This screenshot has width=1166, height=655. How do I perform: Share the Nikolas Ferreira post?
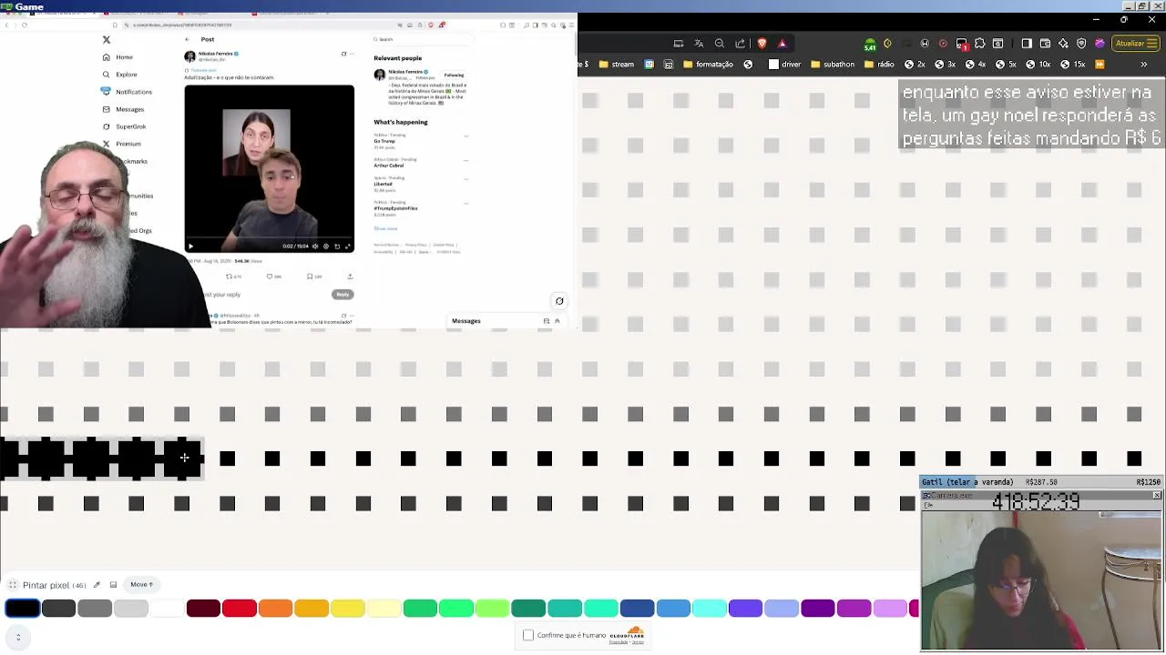[350, 277]
